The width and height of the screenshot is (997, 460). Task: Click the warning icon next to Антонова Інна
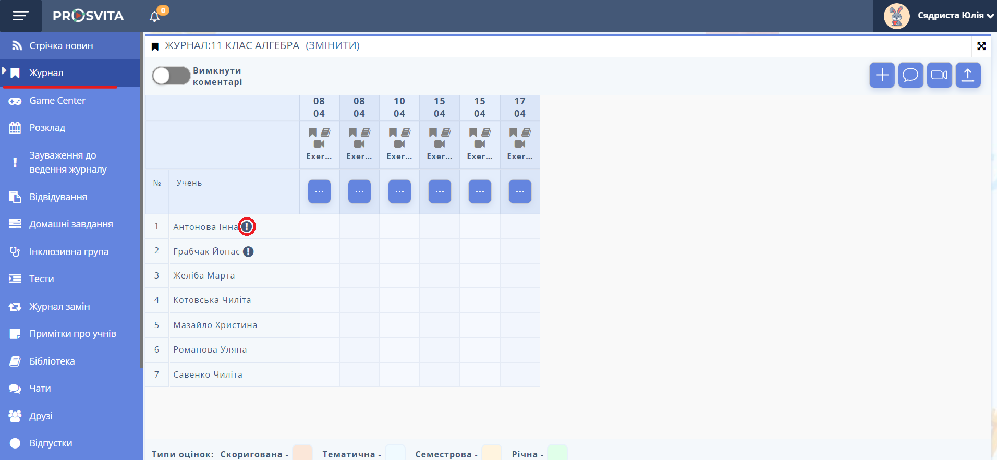point(247,226)
